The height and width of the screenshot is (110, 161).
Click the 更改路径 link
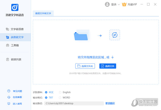pos(110,103)
